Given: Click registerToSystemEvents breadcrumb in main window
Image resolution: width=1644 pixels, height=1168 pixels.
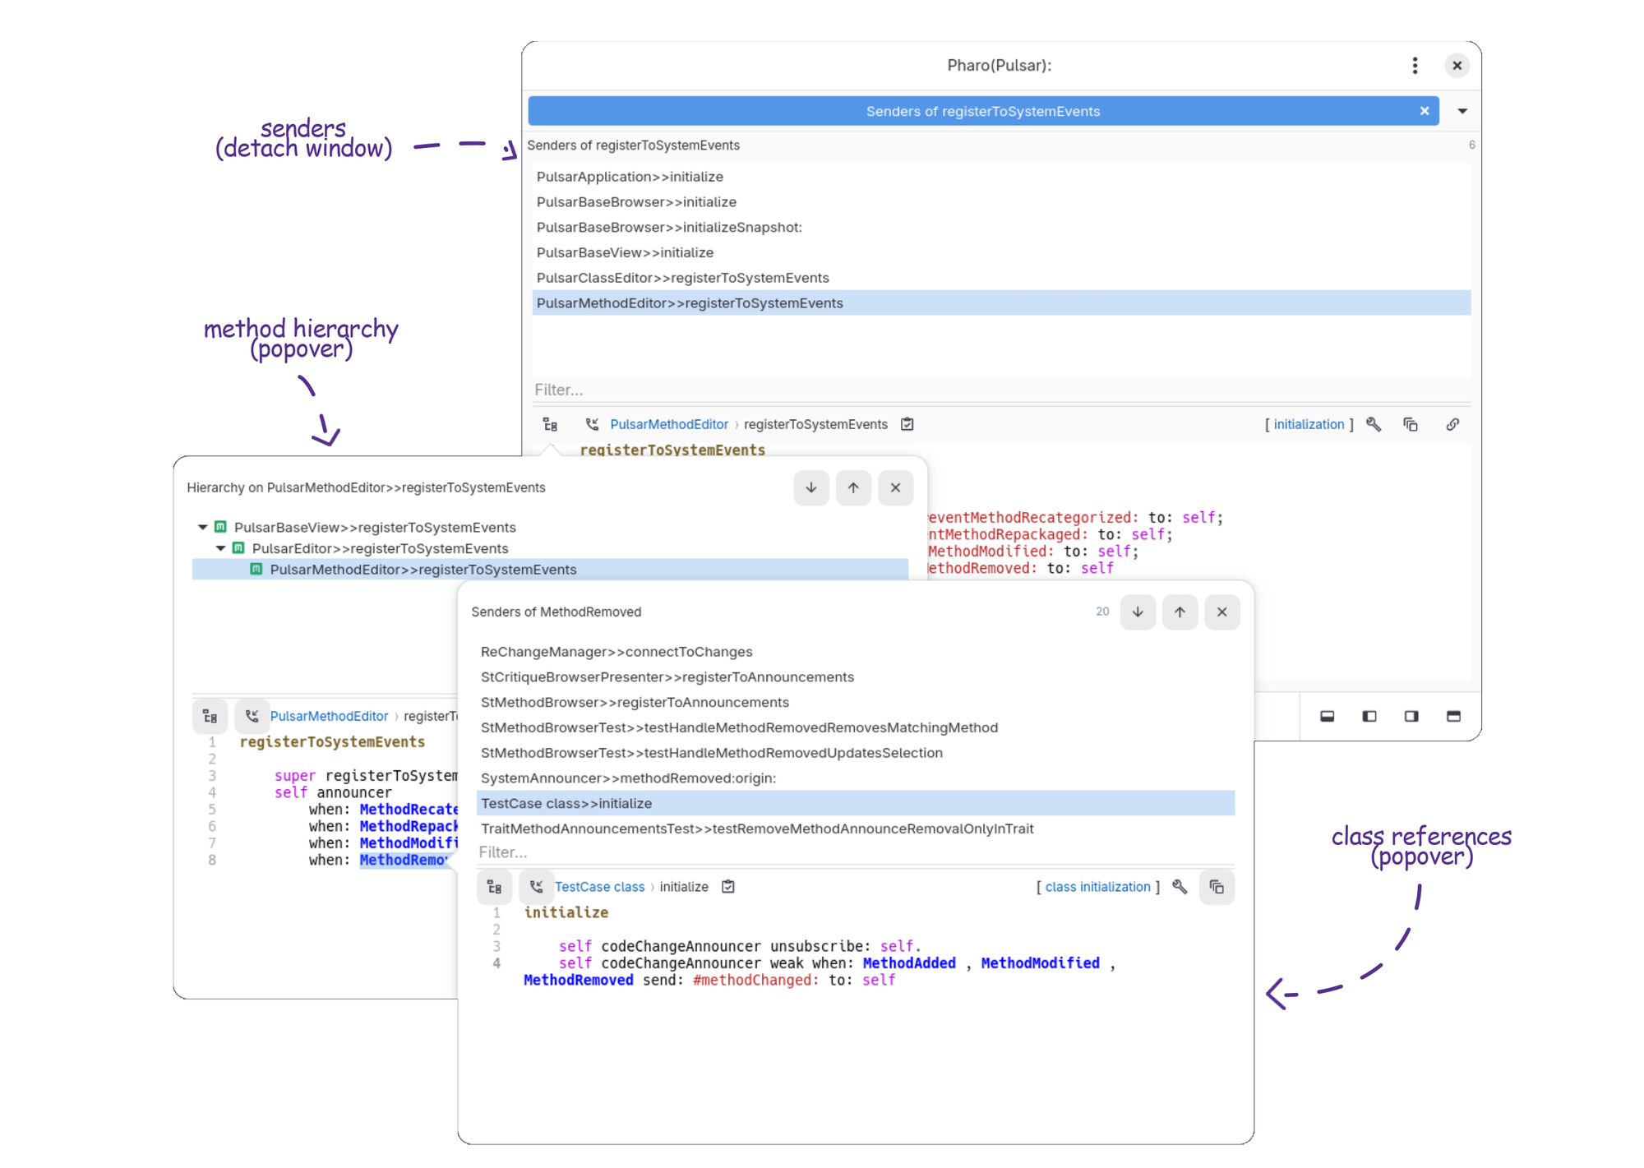Looking at the screenshot, I should 815,424.
